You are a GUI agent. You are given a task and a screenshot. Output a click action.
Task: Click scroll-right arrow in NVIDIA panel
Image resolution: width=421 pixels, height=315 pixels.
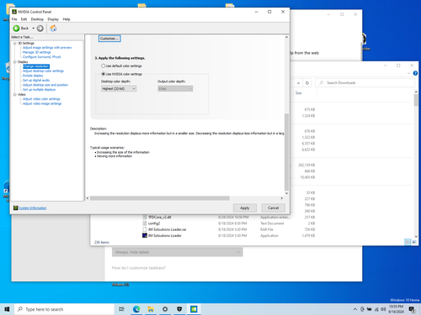[282, 198]
